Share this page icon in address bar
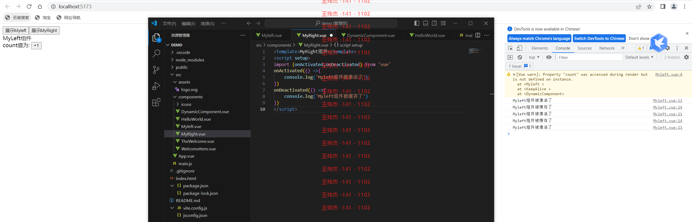This screenshot has width=692, height=222. (638, 7)
